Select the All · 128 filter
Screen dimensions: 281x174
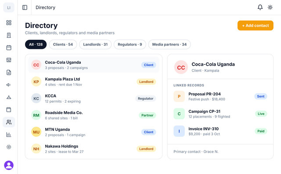click(36, 45)
